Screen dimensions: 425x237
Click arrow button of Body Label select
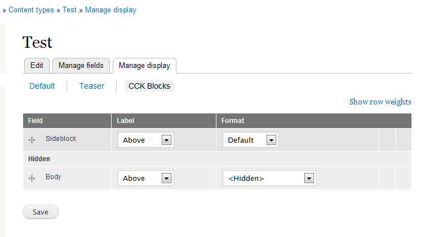pyautogui.click(x=166, y=178)
